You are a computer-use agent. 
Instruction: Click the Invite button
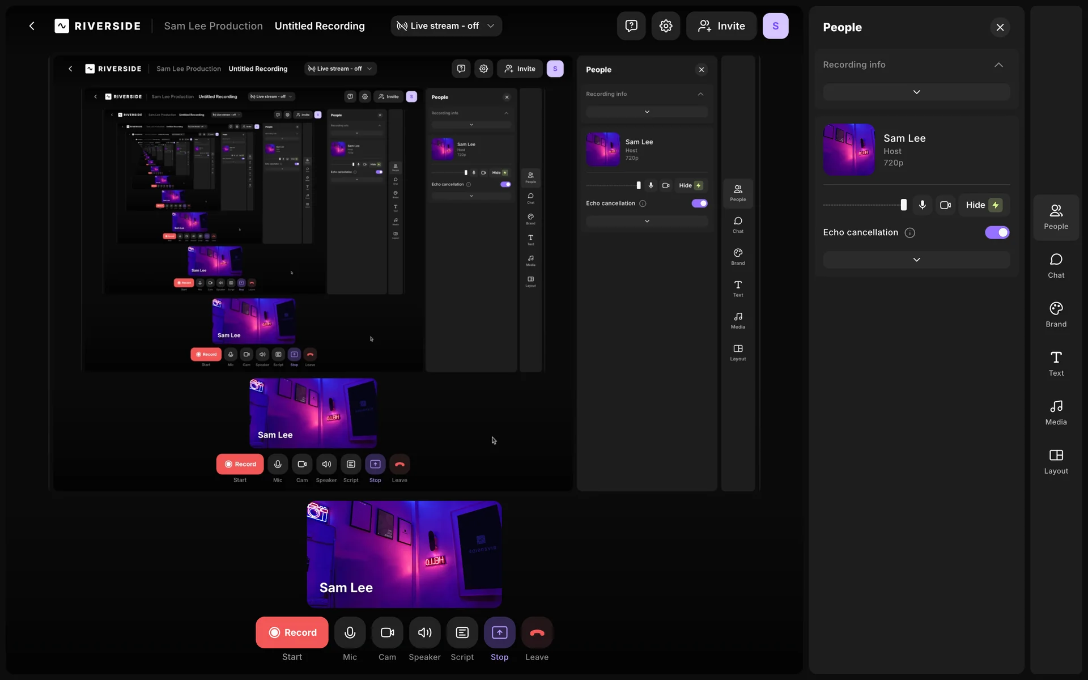click(x=721, y=26)
